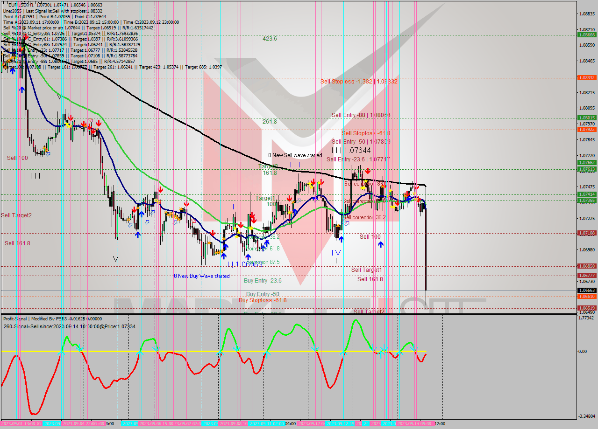Click the green 1.07414 price tag
The width and height of the screenshot is (598, 429).
[x=586, y=194]
